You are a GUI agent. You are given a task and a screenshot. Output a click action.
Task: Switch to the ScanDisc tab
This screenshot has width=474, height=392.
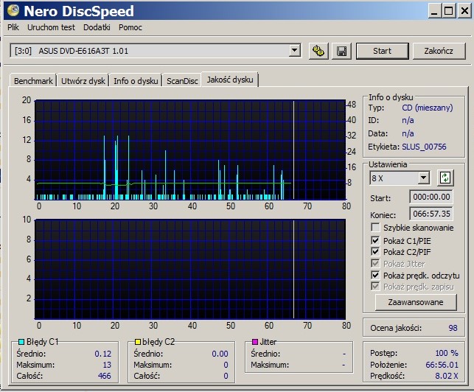point(182,81)
